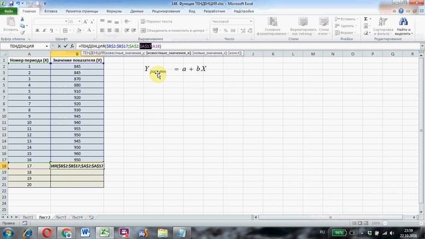Select sheet tab Лист1

click(x=28, y=217)
